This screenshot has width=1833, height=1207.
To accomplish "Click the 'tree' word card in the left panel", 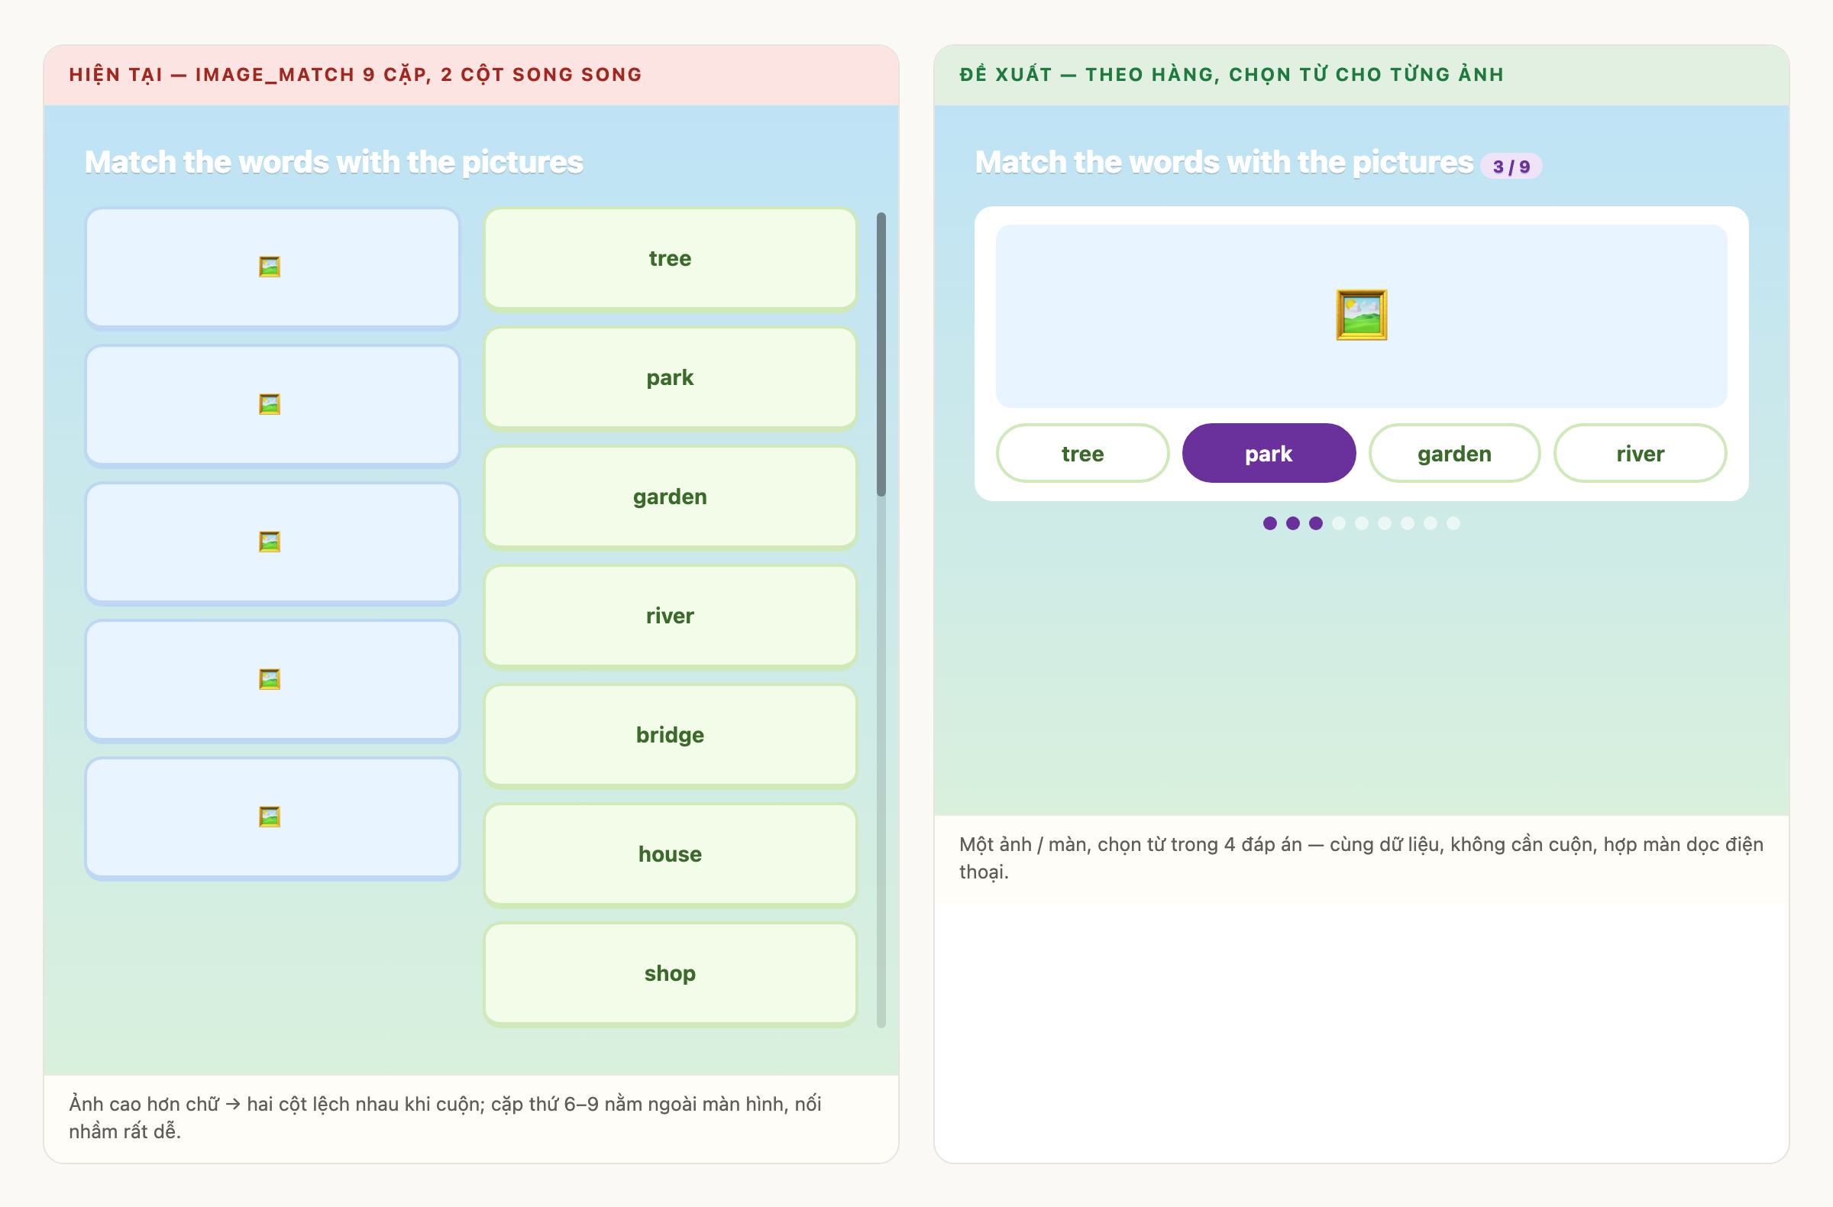I will (x=670, y=259).
